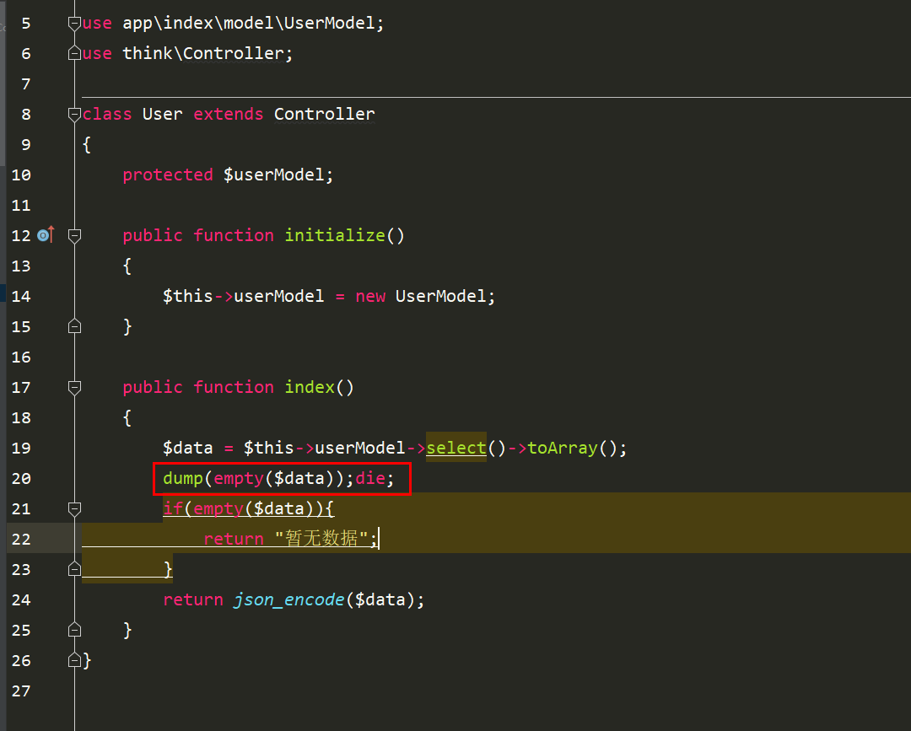Click empty in the if condition, line 21
911x731 pixels.
point(218,508)
